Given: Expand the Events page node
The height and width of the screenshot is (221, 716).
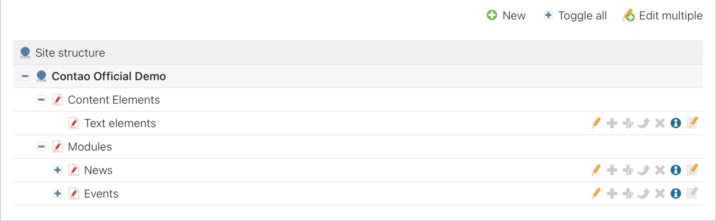Looking at the screenshot, I should (x=58, y=193).
